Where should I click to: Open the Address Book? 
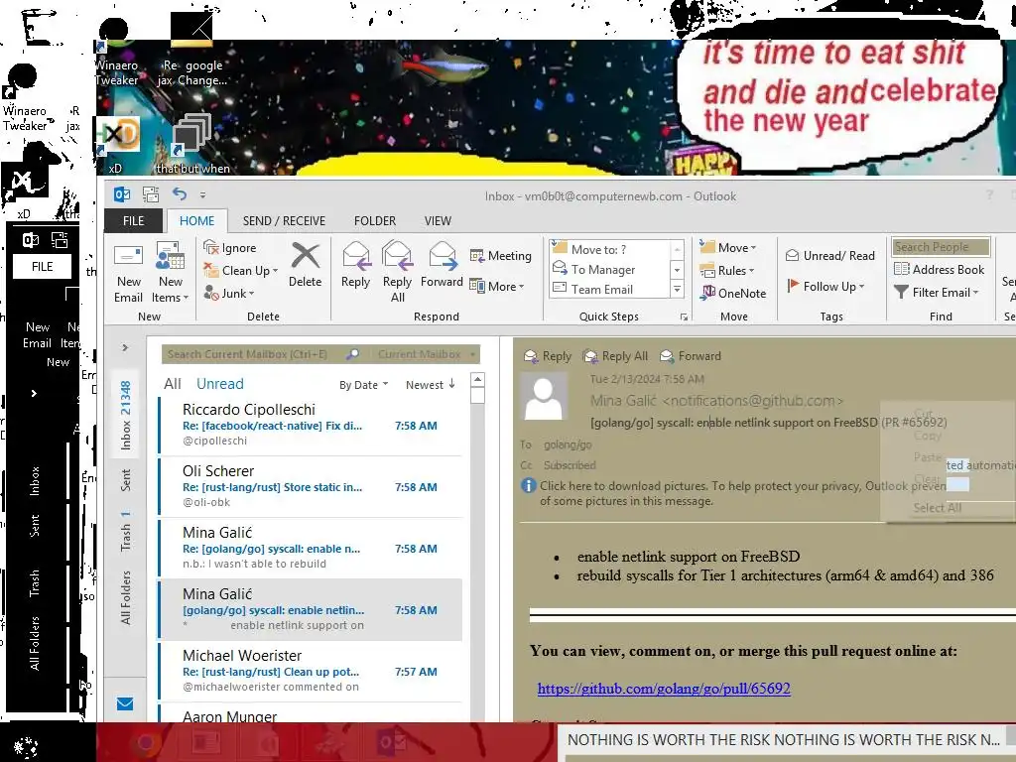(x=939, y=270)
